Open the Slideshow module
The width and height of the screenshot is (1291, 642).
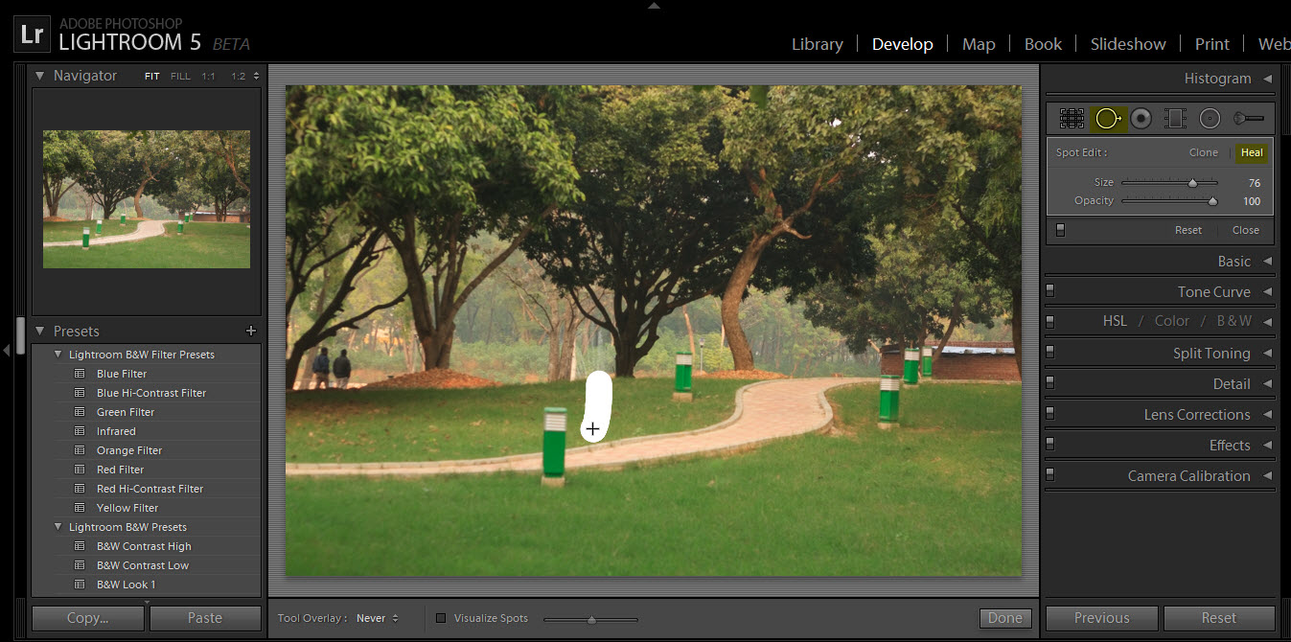(x=1128, y=44)
